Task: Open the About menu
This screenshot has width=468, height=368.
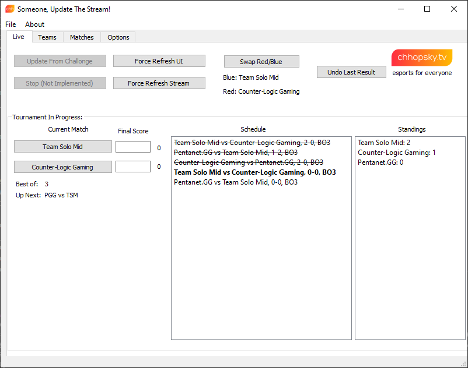Action: pyautogui.click(x=34, y=24)
